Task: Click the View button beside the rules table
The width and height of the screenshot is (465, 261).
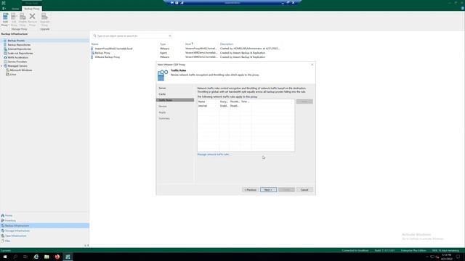Action: click(x=304, y=101)
